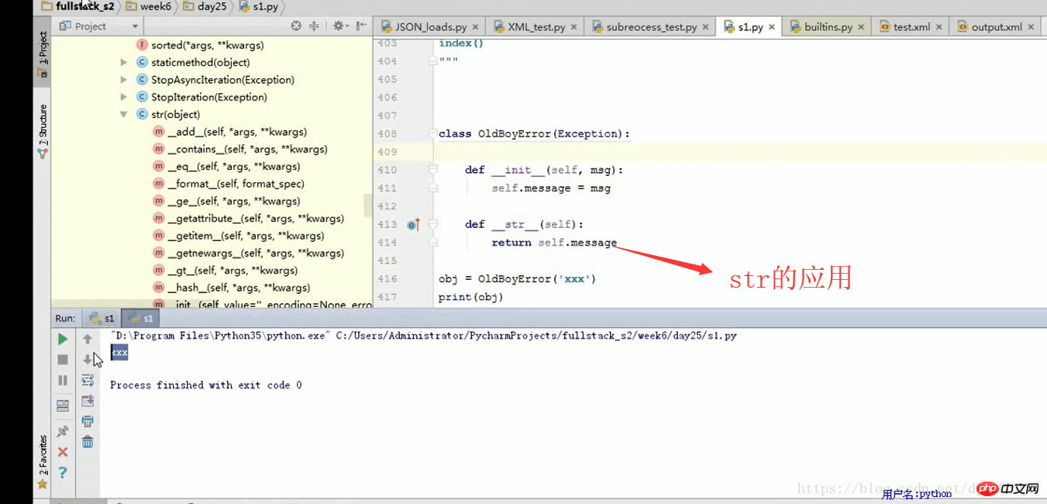Stop the process with the square icon
1047x504 pixels.
coord(63,360)
